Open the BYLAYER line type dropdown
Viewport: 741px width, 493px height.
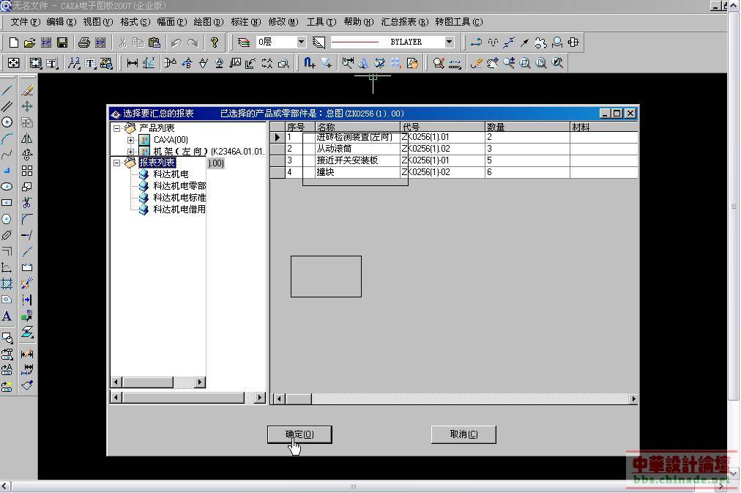(x=449, y=42)
